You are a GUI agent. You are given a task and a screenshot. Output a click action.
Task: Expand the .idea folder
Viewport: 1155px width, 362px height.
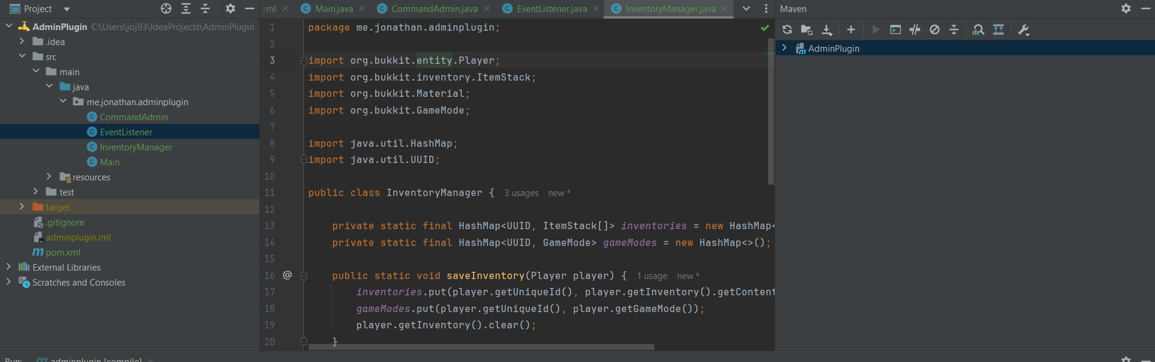(x=22, y=41)
